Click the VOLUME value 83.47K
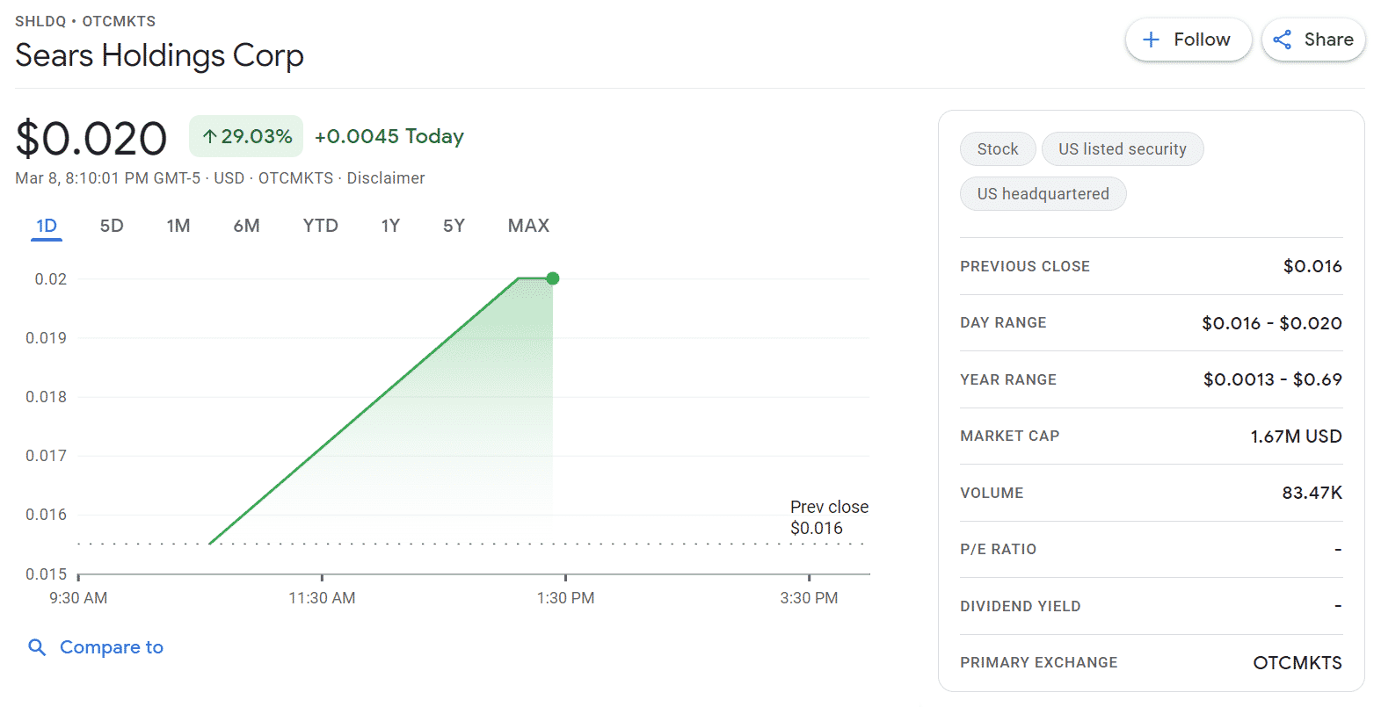This screenshot has height=707, width=1381. point(1312,493)
